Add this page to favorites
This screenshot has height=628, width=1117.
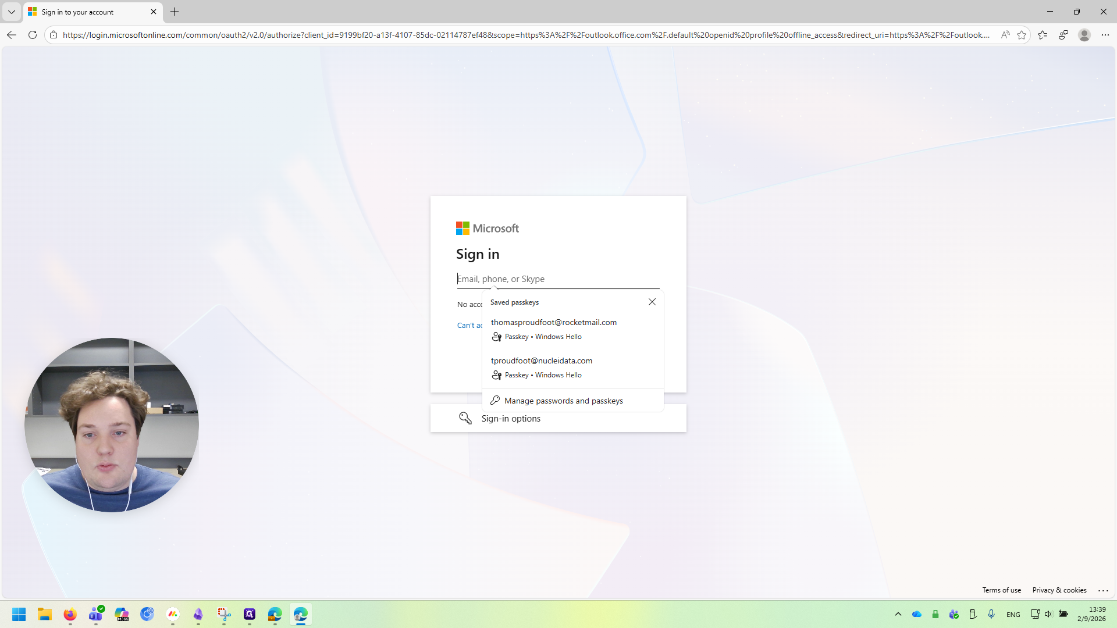[x=1022, y=35]
